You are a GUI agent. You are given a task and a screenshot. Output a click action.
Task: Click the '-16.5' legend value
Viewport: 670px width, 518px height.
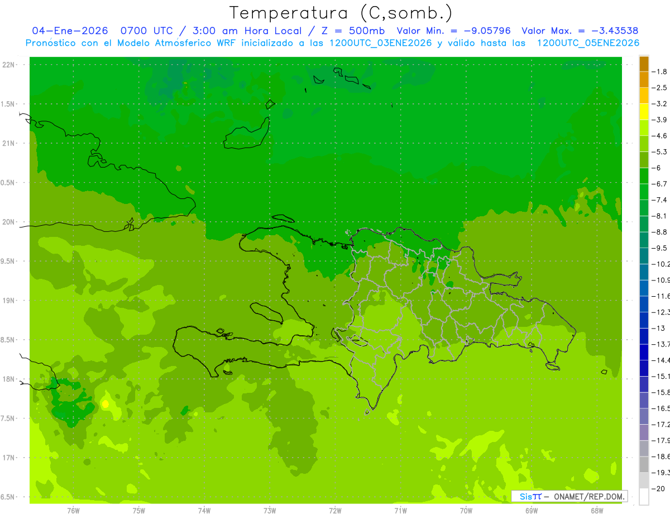661,408
